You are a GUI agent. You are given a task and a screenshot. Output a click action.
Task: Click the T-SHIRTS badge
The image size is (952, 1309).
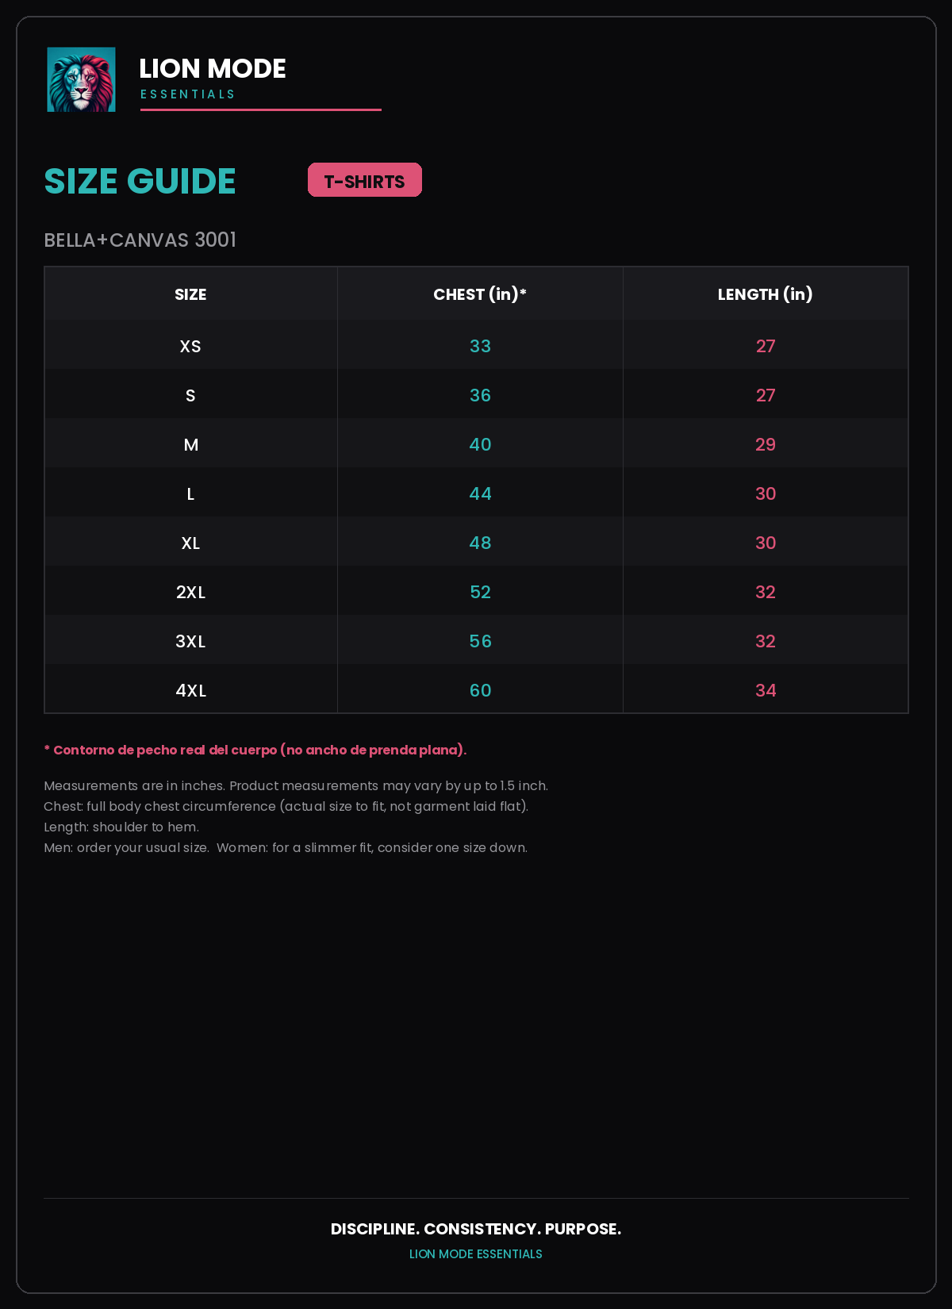click(365, 180)
